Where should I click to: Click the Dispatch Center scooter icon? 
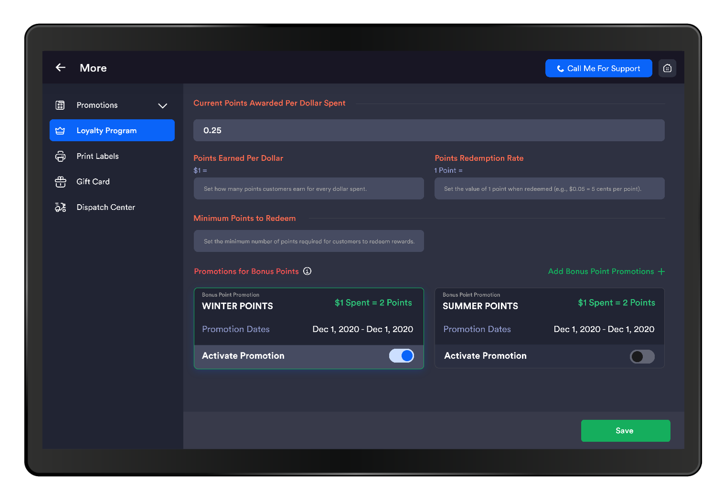(60, 207)
